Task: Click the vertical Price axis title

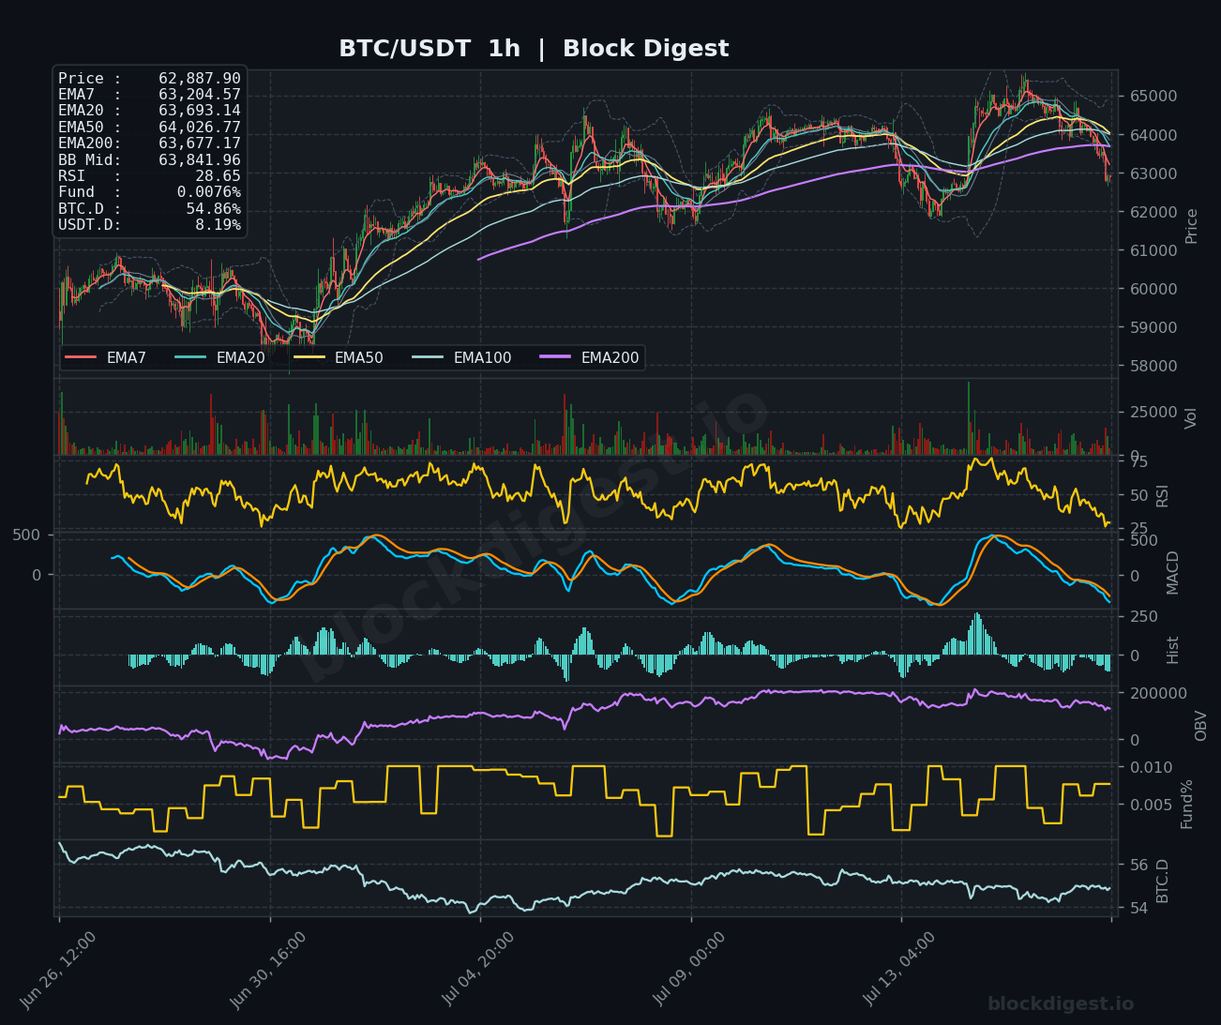Action: (1192, 226)
